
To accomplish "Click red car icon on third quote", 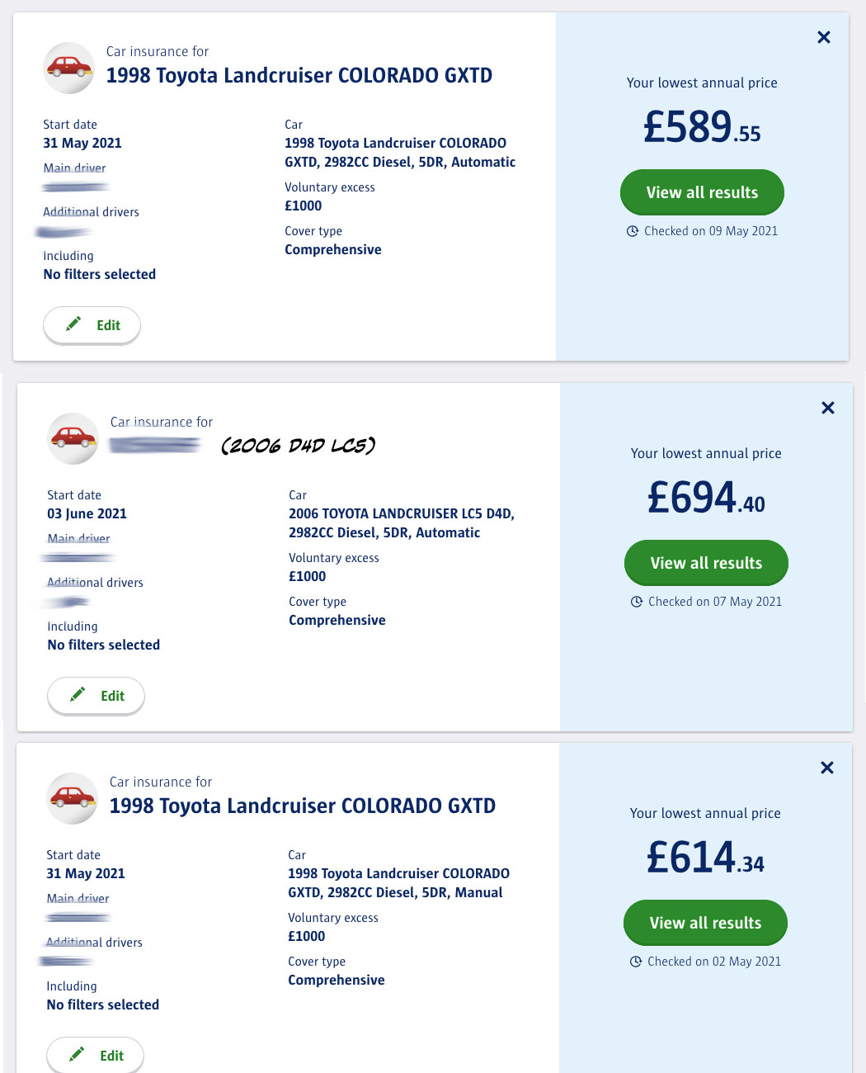I will point(73,798).
